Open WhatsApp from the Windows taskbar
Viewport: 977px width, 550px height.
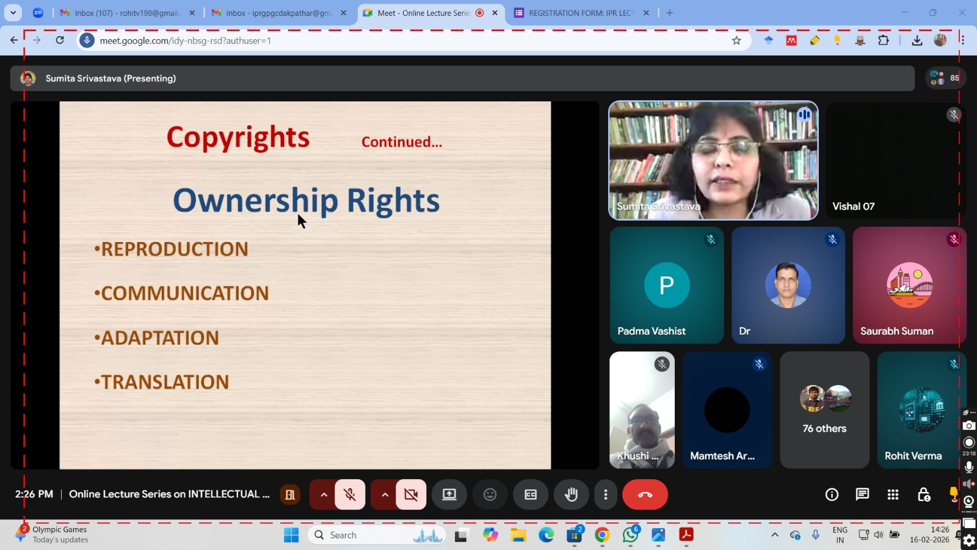click(630, 535)
